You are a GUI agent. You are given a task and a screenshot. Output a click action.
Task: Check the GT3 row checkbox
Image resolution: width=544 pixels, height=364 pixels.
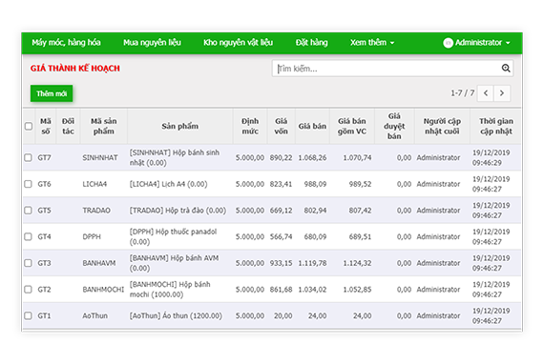(28, 263)
